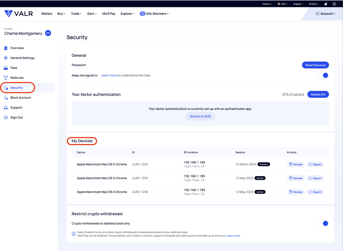The image size is (343, 251).
Task: Click the Security fingerprint icon
Action: point(6,88)
